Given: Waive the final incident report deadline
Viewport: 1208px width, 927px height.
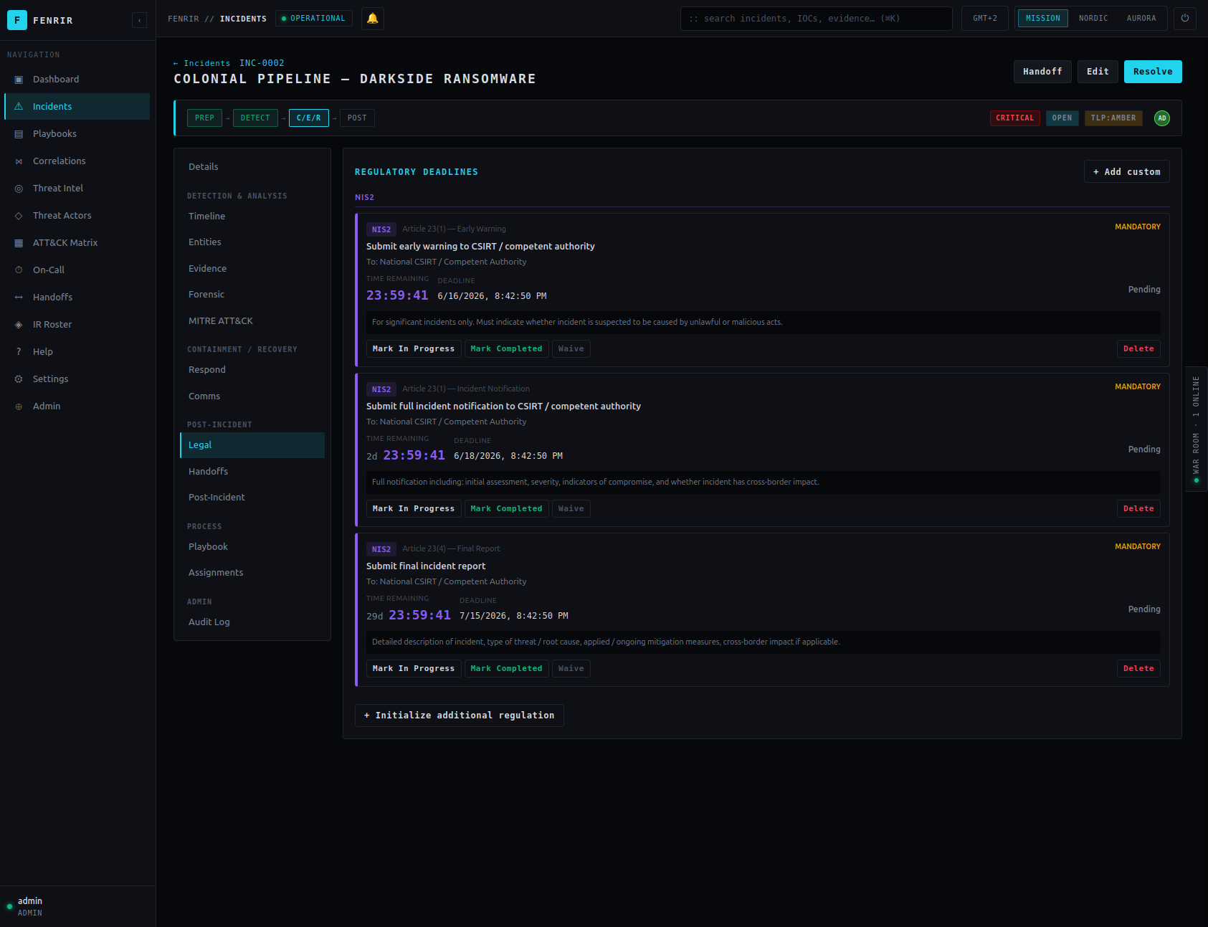Looking at the screenshot, I should (x=571, y=669).
